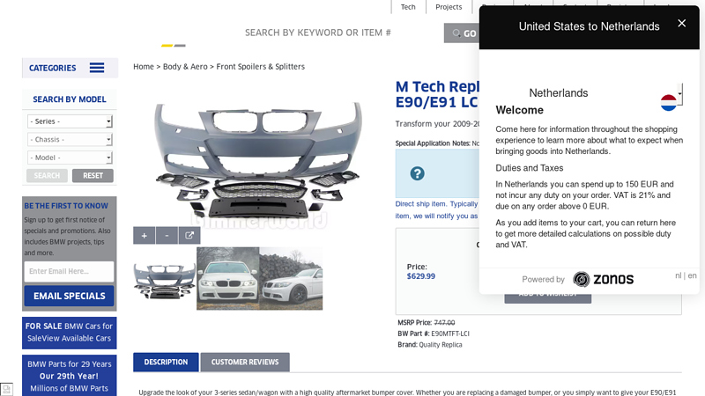The width and height of the screenshot is (705, 396).
Task: Click the BMW Parts for 29 Years banner
Action: click(70, 376)
